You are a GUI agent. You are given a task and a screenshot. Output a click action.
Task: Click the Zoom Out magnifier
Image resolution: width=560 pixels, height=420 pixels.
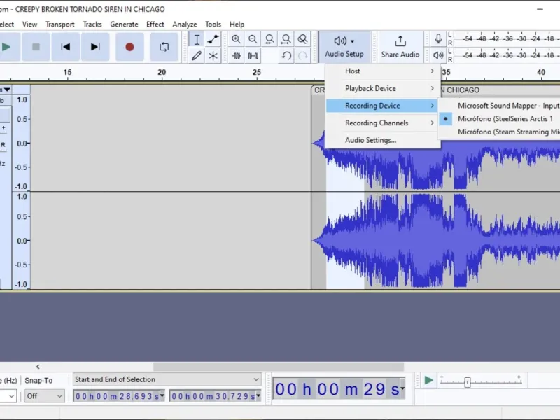coord(253,39)
